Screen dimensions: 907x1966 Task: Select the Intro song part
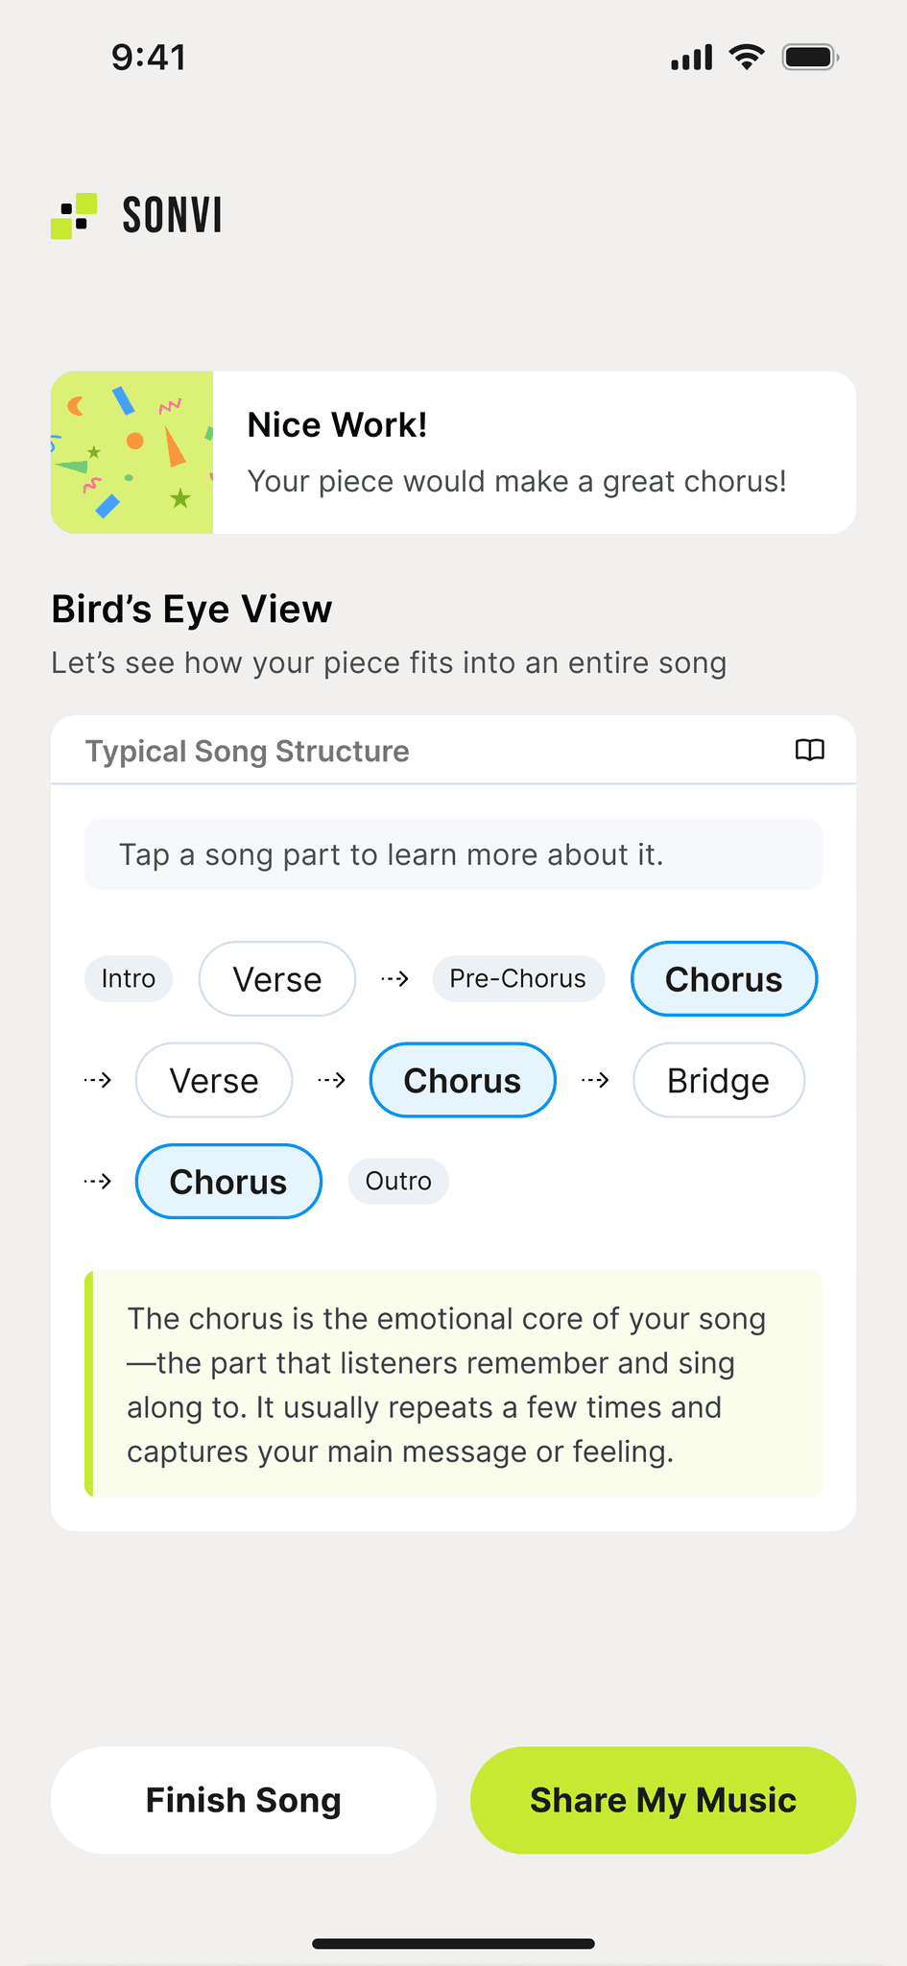[129, 979]
